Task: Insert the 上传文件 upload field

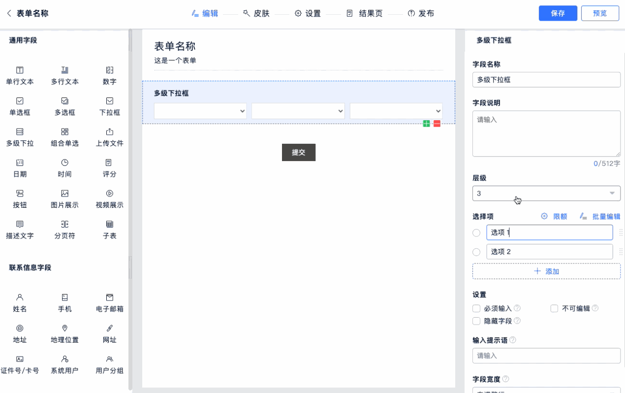Action: pos(109,137)
